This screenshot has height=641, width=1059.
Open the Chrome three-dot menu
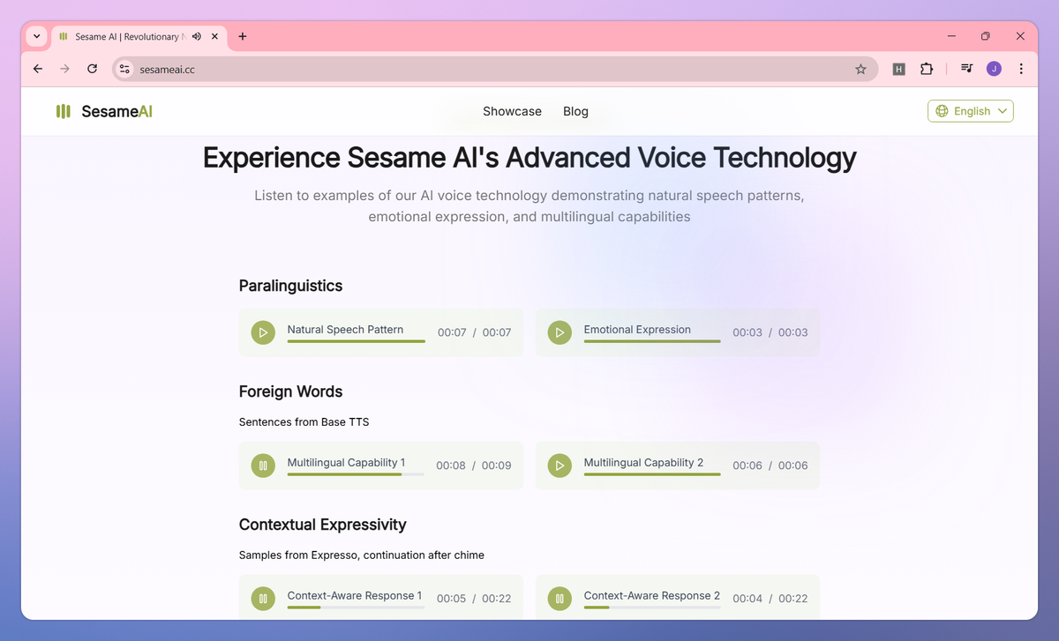[x=1021, y=69]
